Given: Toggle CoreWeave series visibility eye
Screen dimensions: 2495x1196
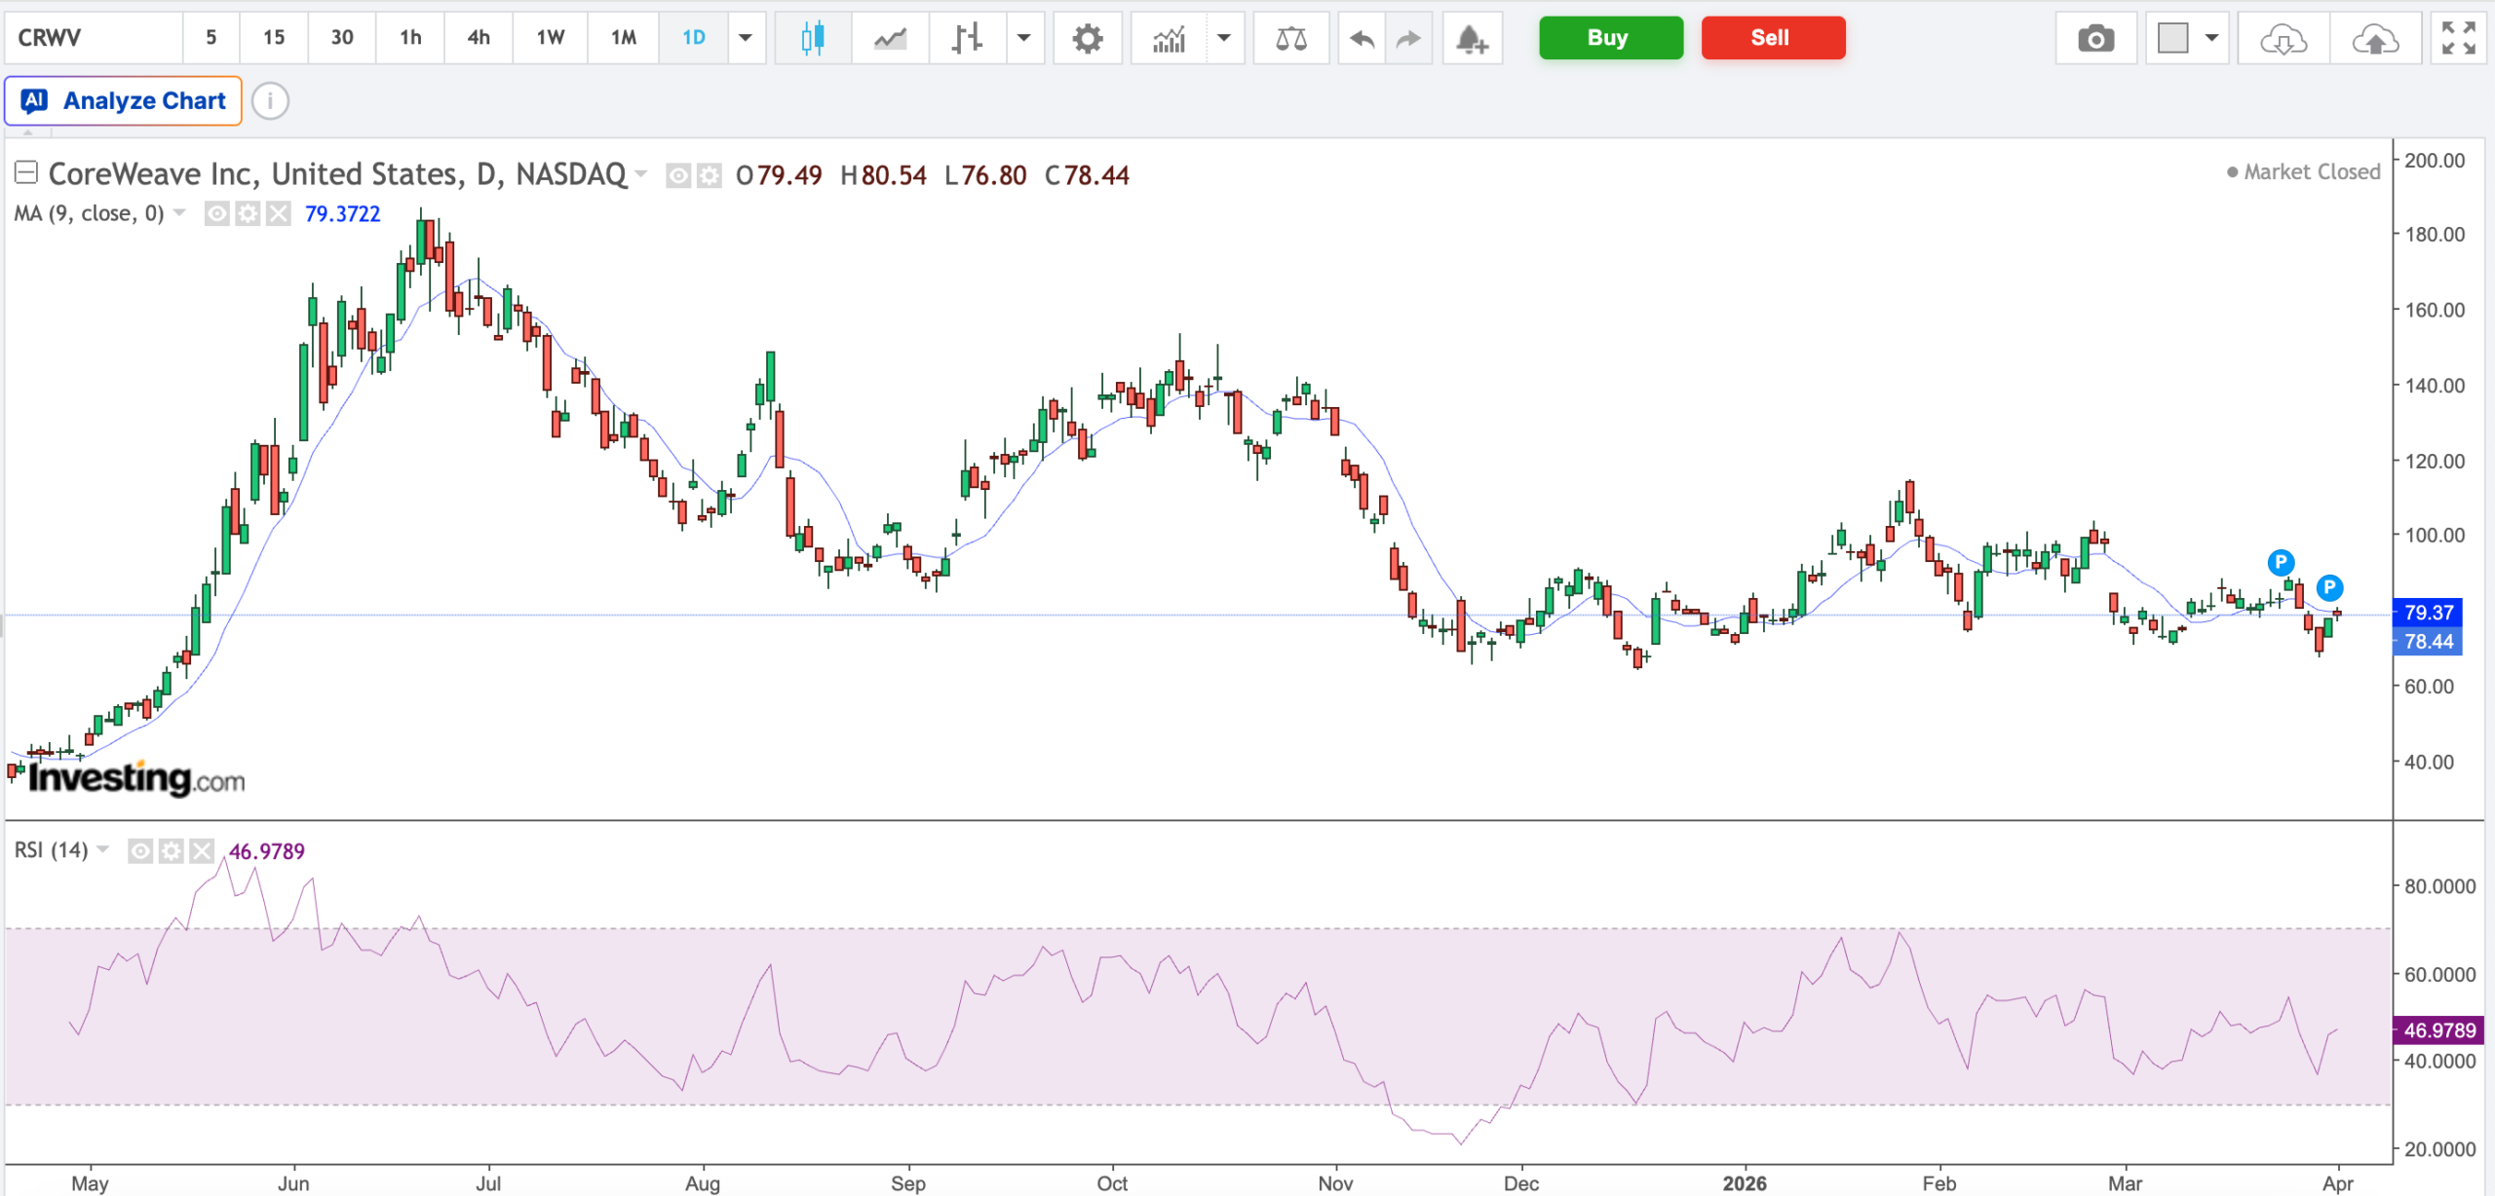Looking at the screenshot, I should click(678, 175).
